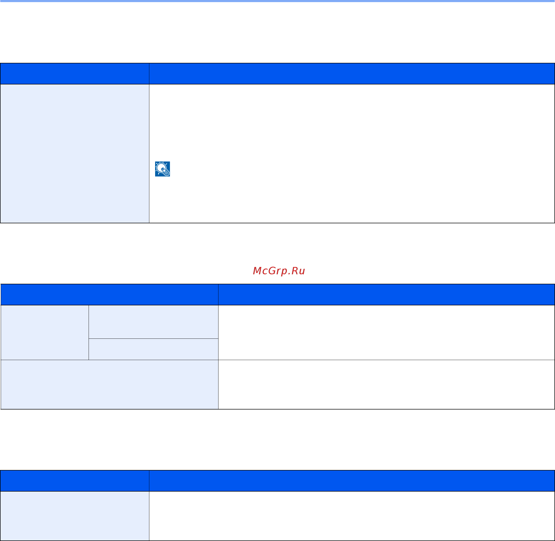This screenshot has height=541, width=555.
Task: Select third table's light-blue body cell
Action: tap(75, 516)
